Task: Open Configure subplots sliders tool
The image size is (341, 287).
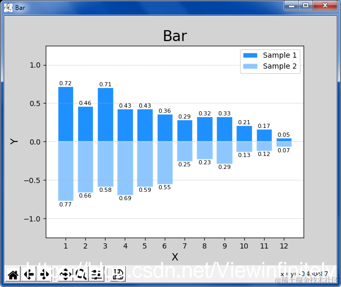Action: [97, 274]
